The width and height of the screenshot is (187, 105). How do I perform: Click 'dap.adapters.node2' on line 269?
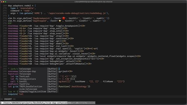pos(19,6)
